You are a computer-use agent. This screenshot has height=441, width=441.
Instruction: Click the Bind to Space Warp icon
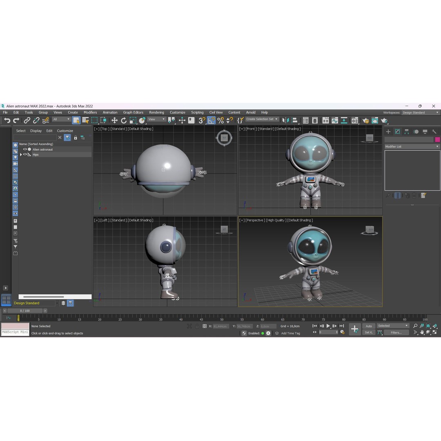(x=45, y=120)
